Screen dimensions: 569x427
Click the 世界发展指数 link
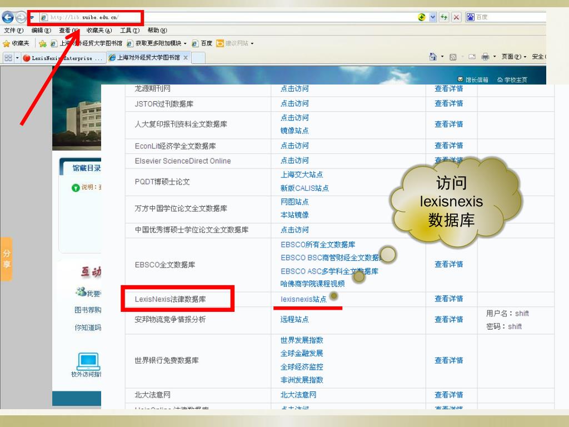coord(302,340)
